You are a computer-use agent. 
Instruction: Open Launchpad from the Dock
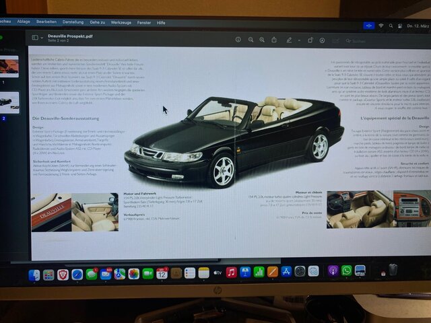[48, 275]
